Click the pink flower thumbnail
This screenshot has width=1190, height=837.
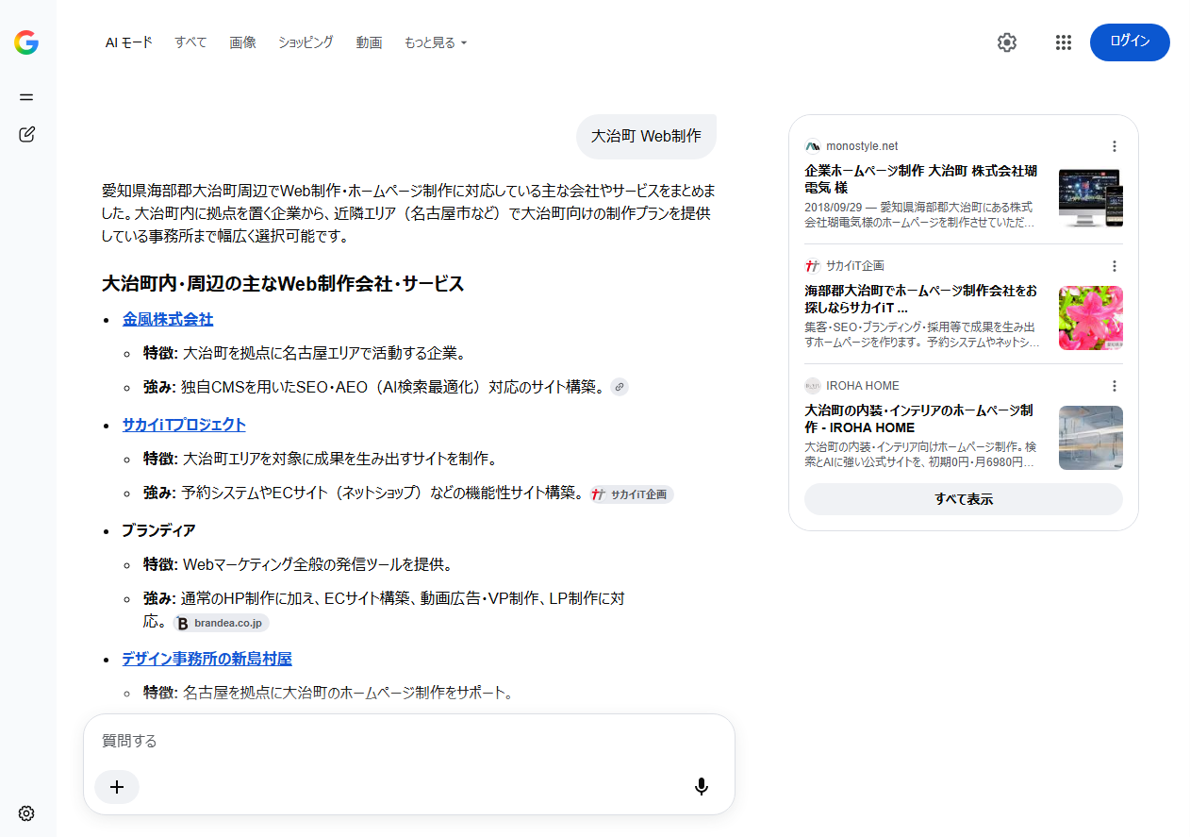[x=1091, y=318]
